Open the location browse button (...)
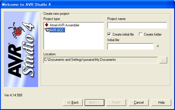The width and height of the screenshot is (175, 110). tap(163, 60)
